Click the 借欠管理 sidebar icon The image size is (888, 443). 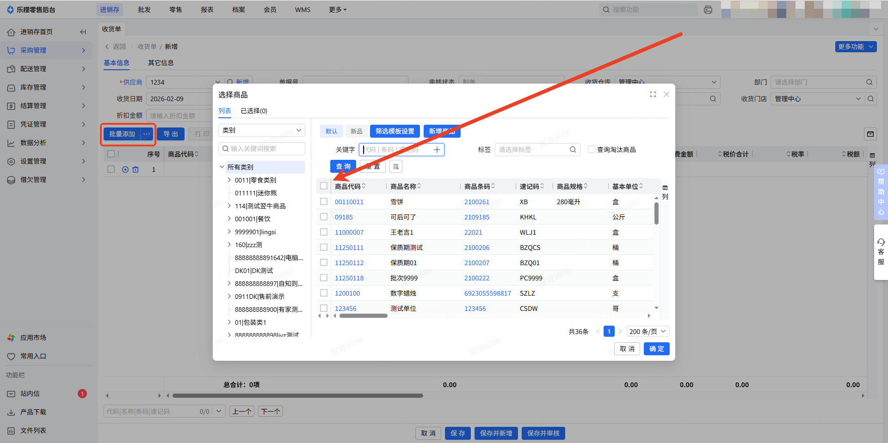coord(11,180)
